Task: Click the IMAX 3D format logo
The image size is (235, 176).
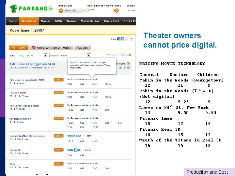Action: pyautogui.click(x=74, y=136)
